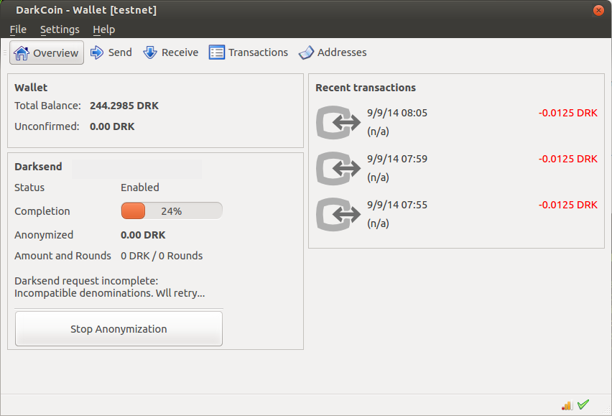Select the 9/9/14 08:05 transaction date
612x416 pixels.
[x=397, y=114]
